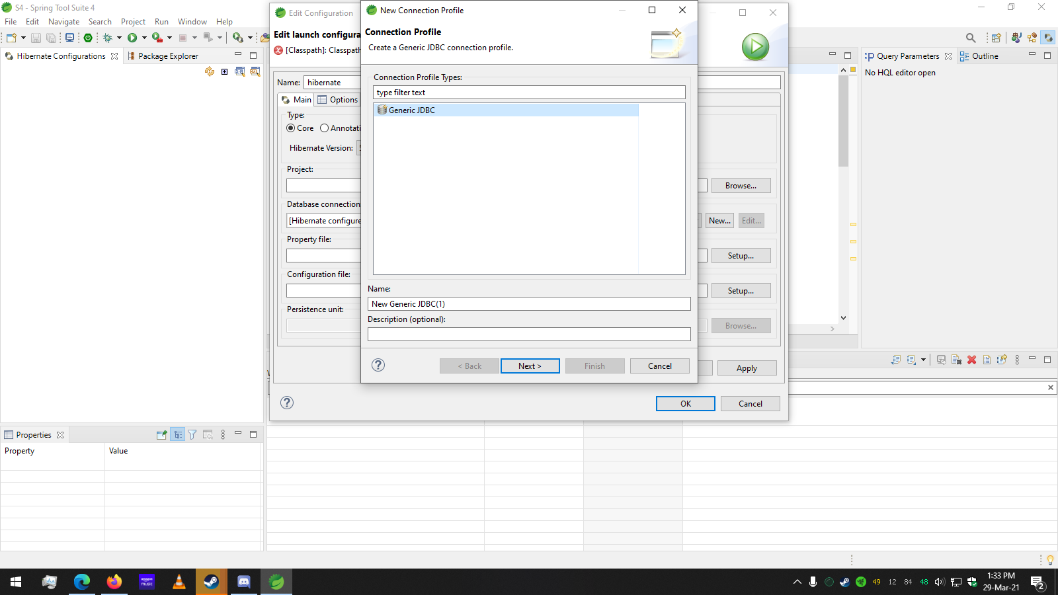
Task: Open the Window menu
Action: tap(192, 22)
